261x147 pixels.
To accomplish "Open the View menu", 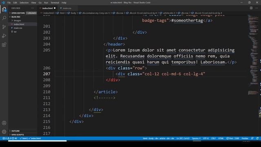I will click(33, 3).
